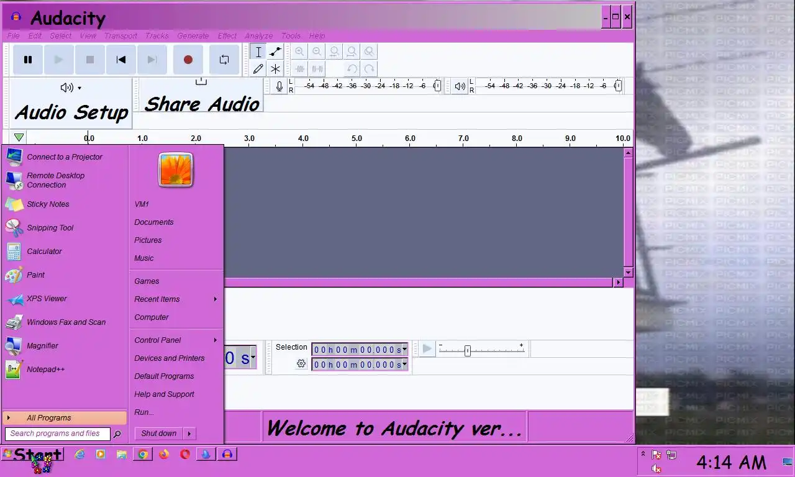Fit project to width zoom icon

352,52
